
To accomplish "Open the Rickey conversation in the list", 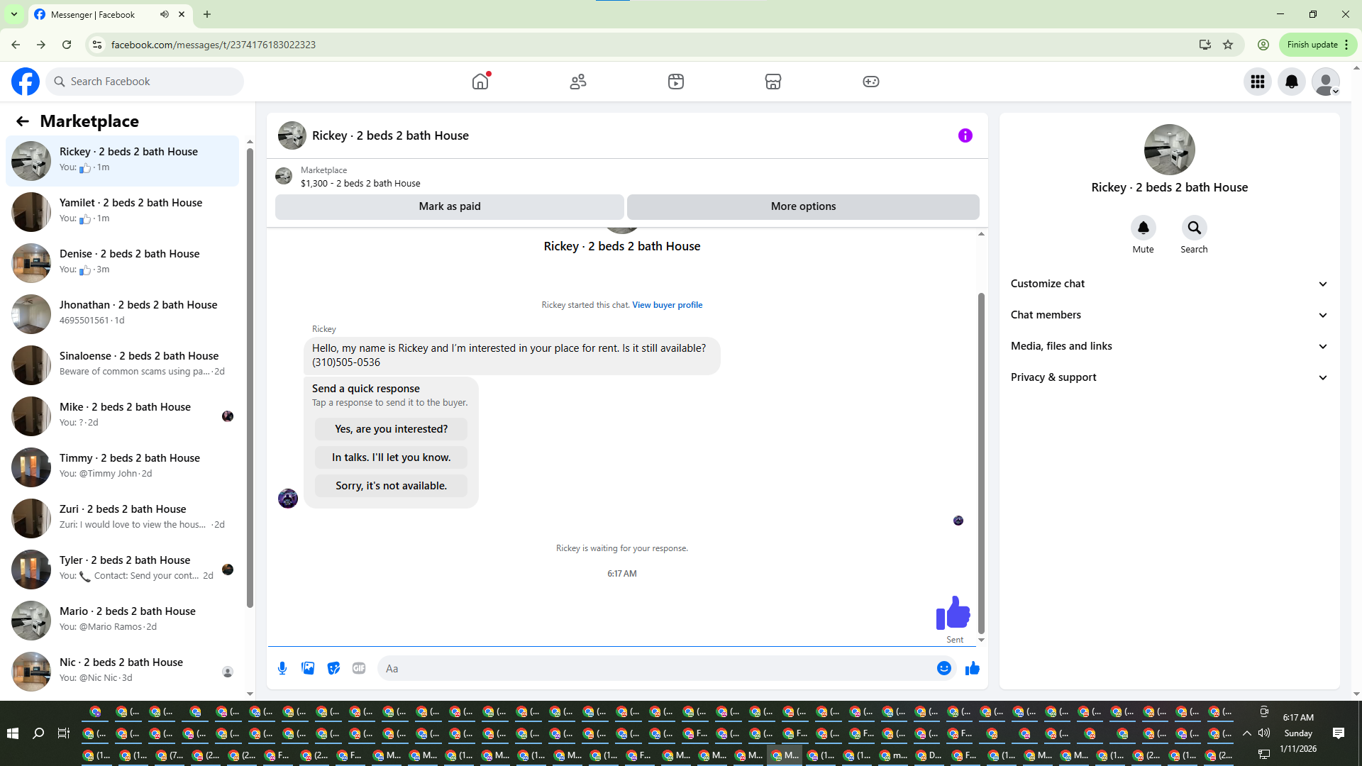I will [x=123, y=161].
